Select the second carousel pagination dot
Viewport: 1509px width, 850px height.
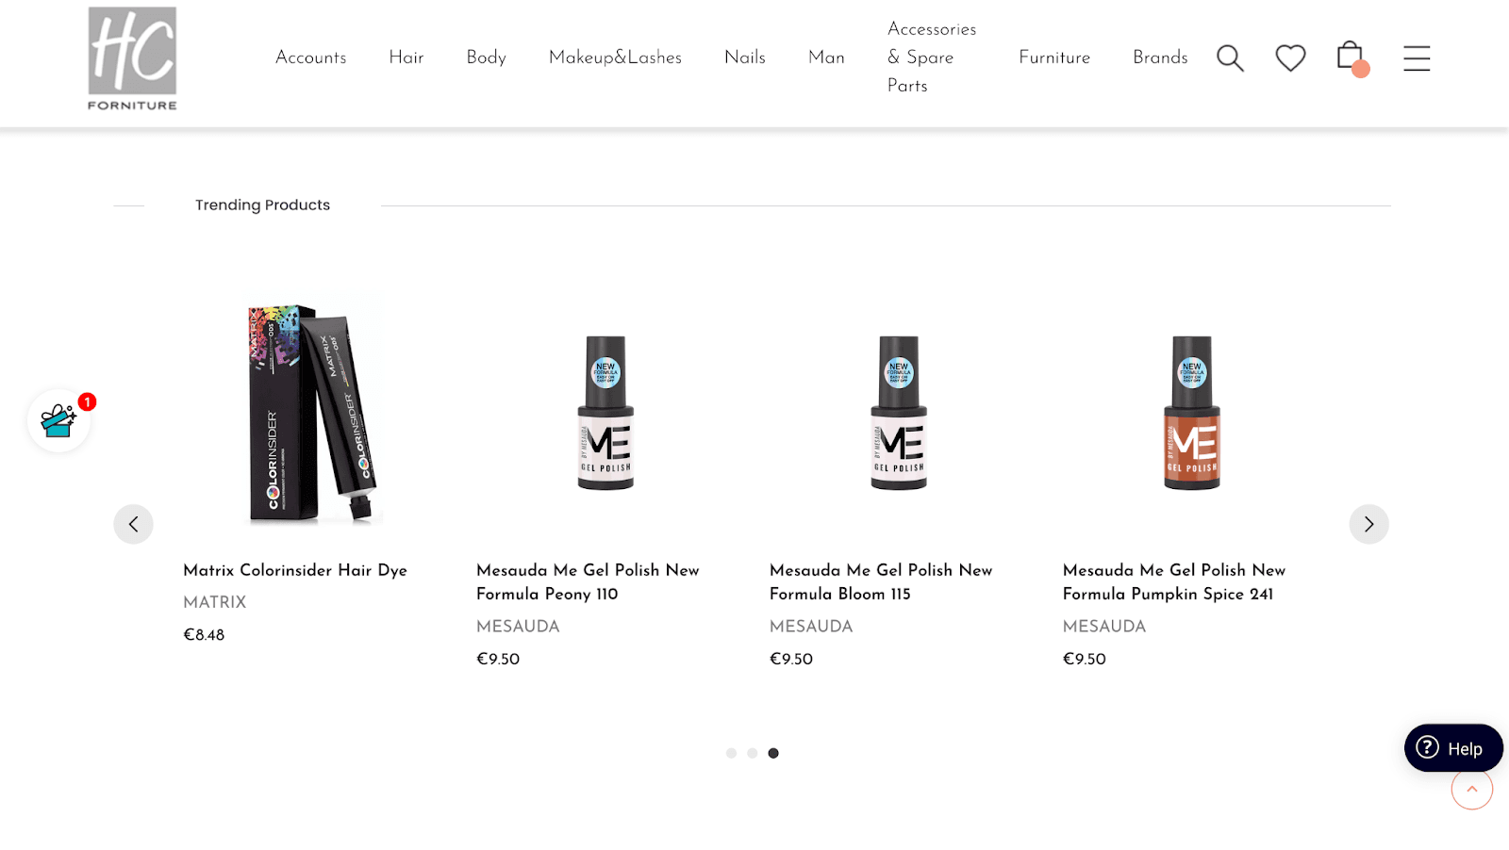(x=753, y=753)
